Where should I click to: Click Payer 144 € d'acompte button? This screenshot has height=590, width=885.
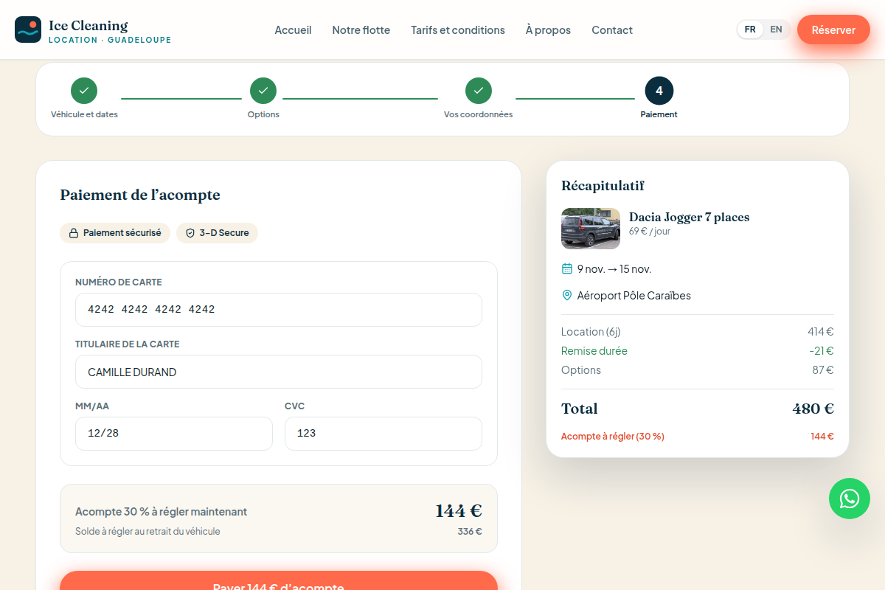point(279,581)
